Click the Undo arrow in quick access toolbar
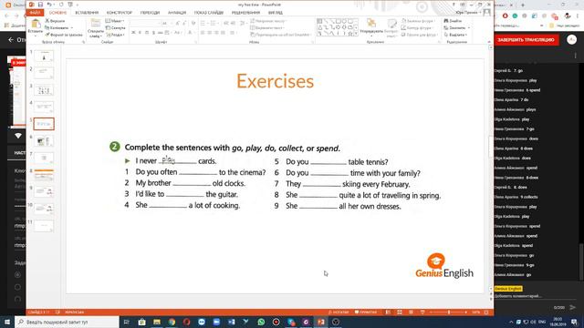 [x=49, y=5]
